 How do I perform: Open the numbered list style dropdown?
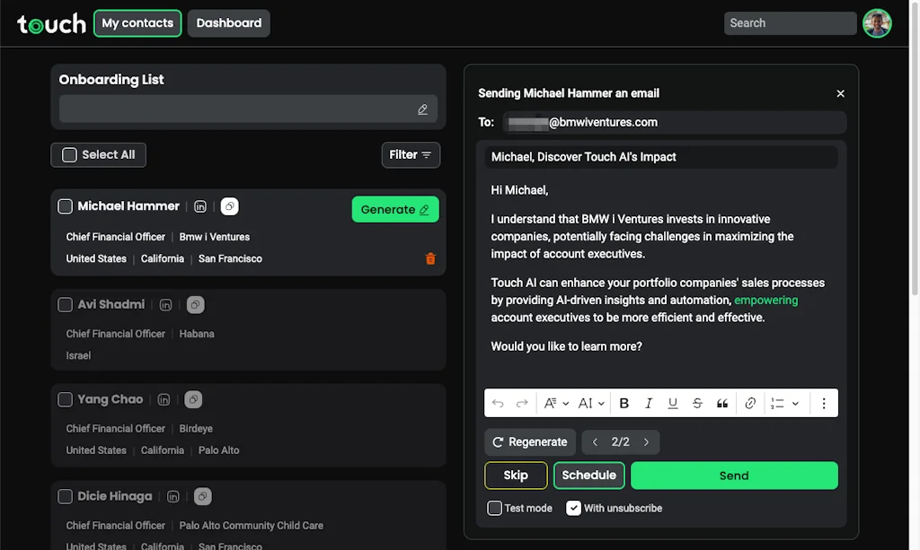783,403
